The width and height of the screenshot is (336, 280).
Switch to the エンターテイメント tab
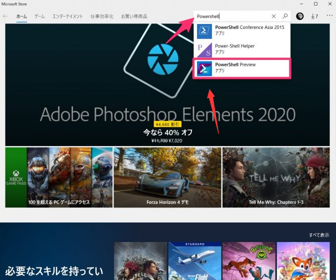point(67,16)
